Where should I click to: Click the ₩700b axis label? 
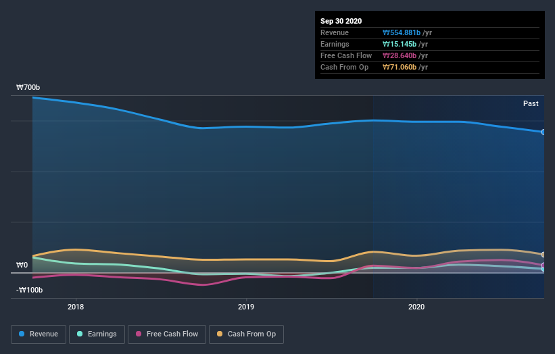click(28, 87)
